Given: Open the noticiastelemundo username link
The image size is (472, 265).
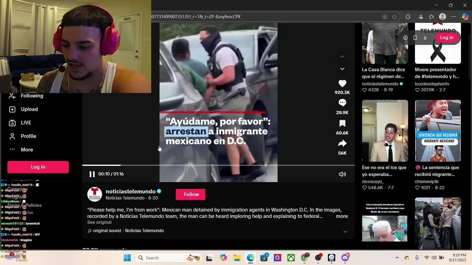Looking at the screenshot, I should click(x=131, y=191).
